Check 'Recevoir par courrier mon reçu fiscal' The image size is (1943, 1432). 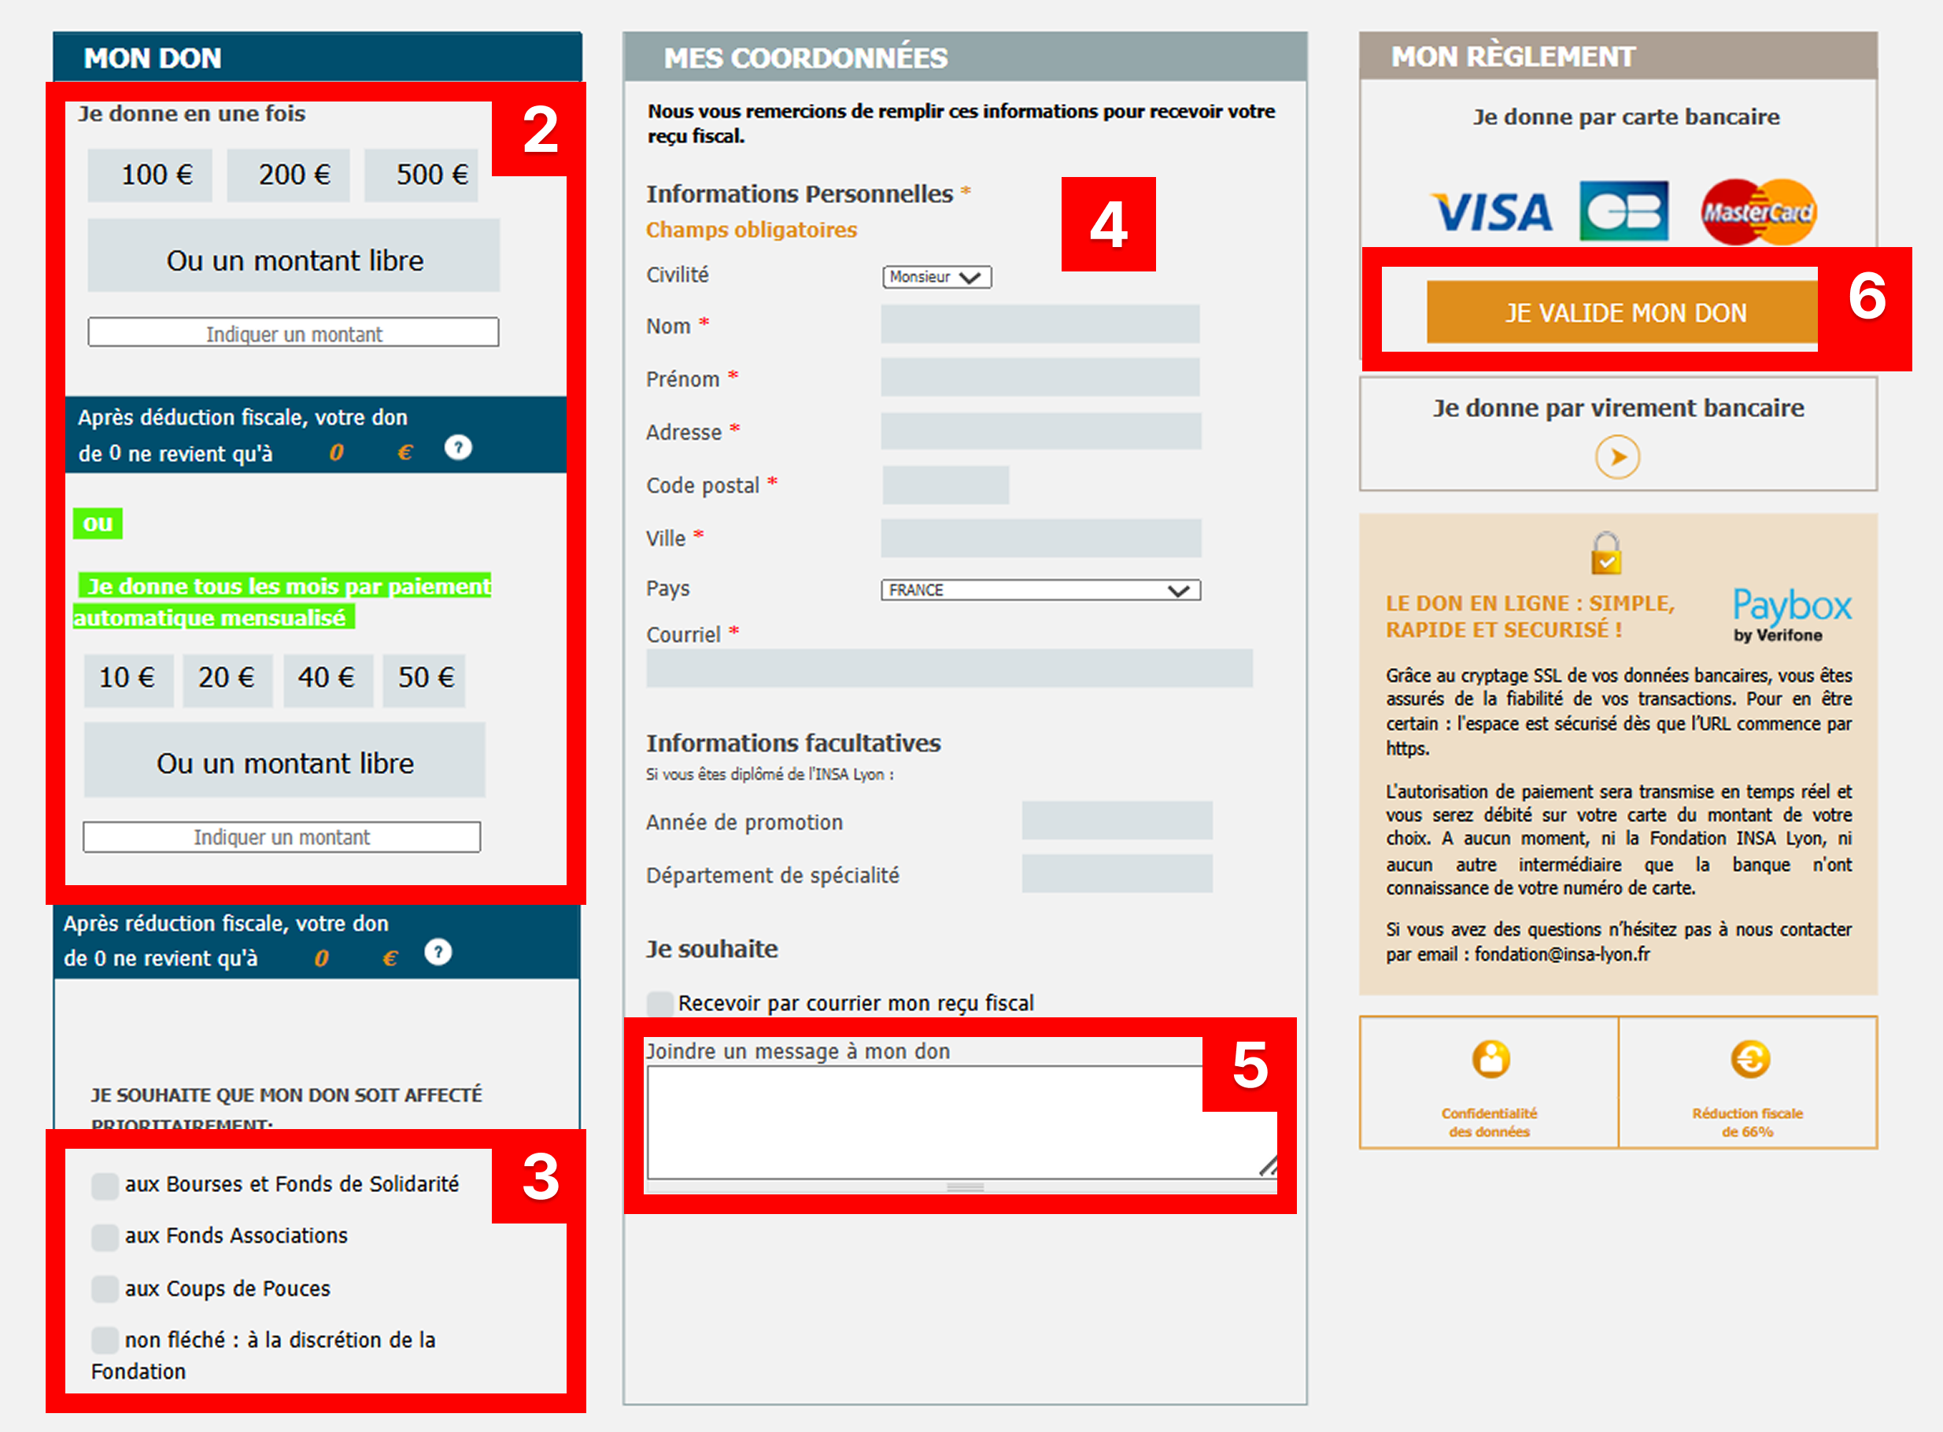(x=661, y=1005)
